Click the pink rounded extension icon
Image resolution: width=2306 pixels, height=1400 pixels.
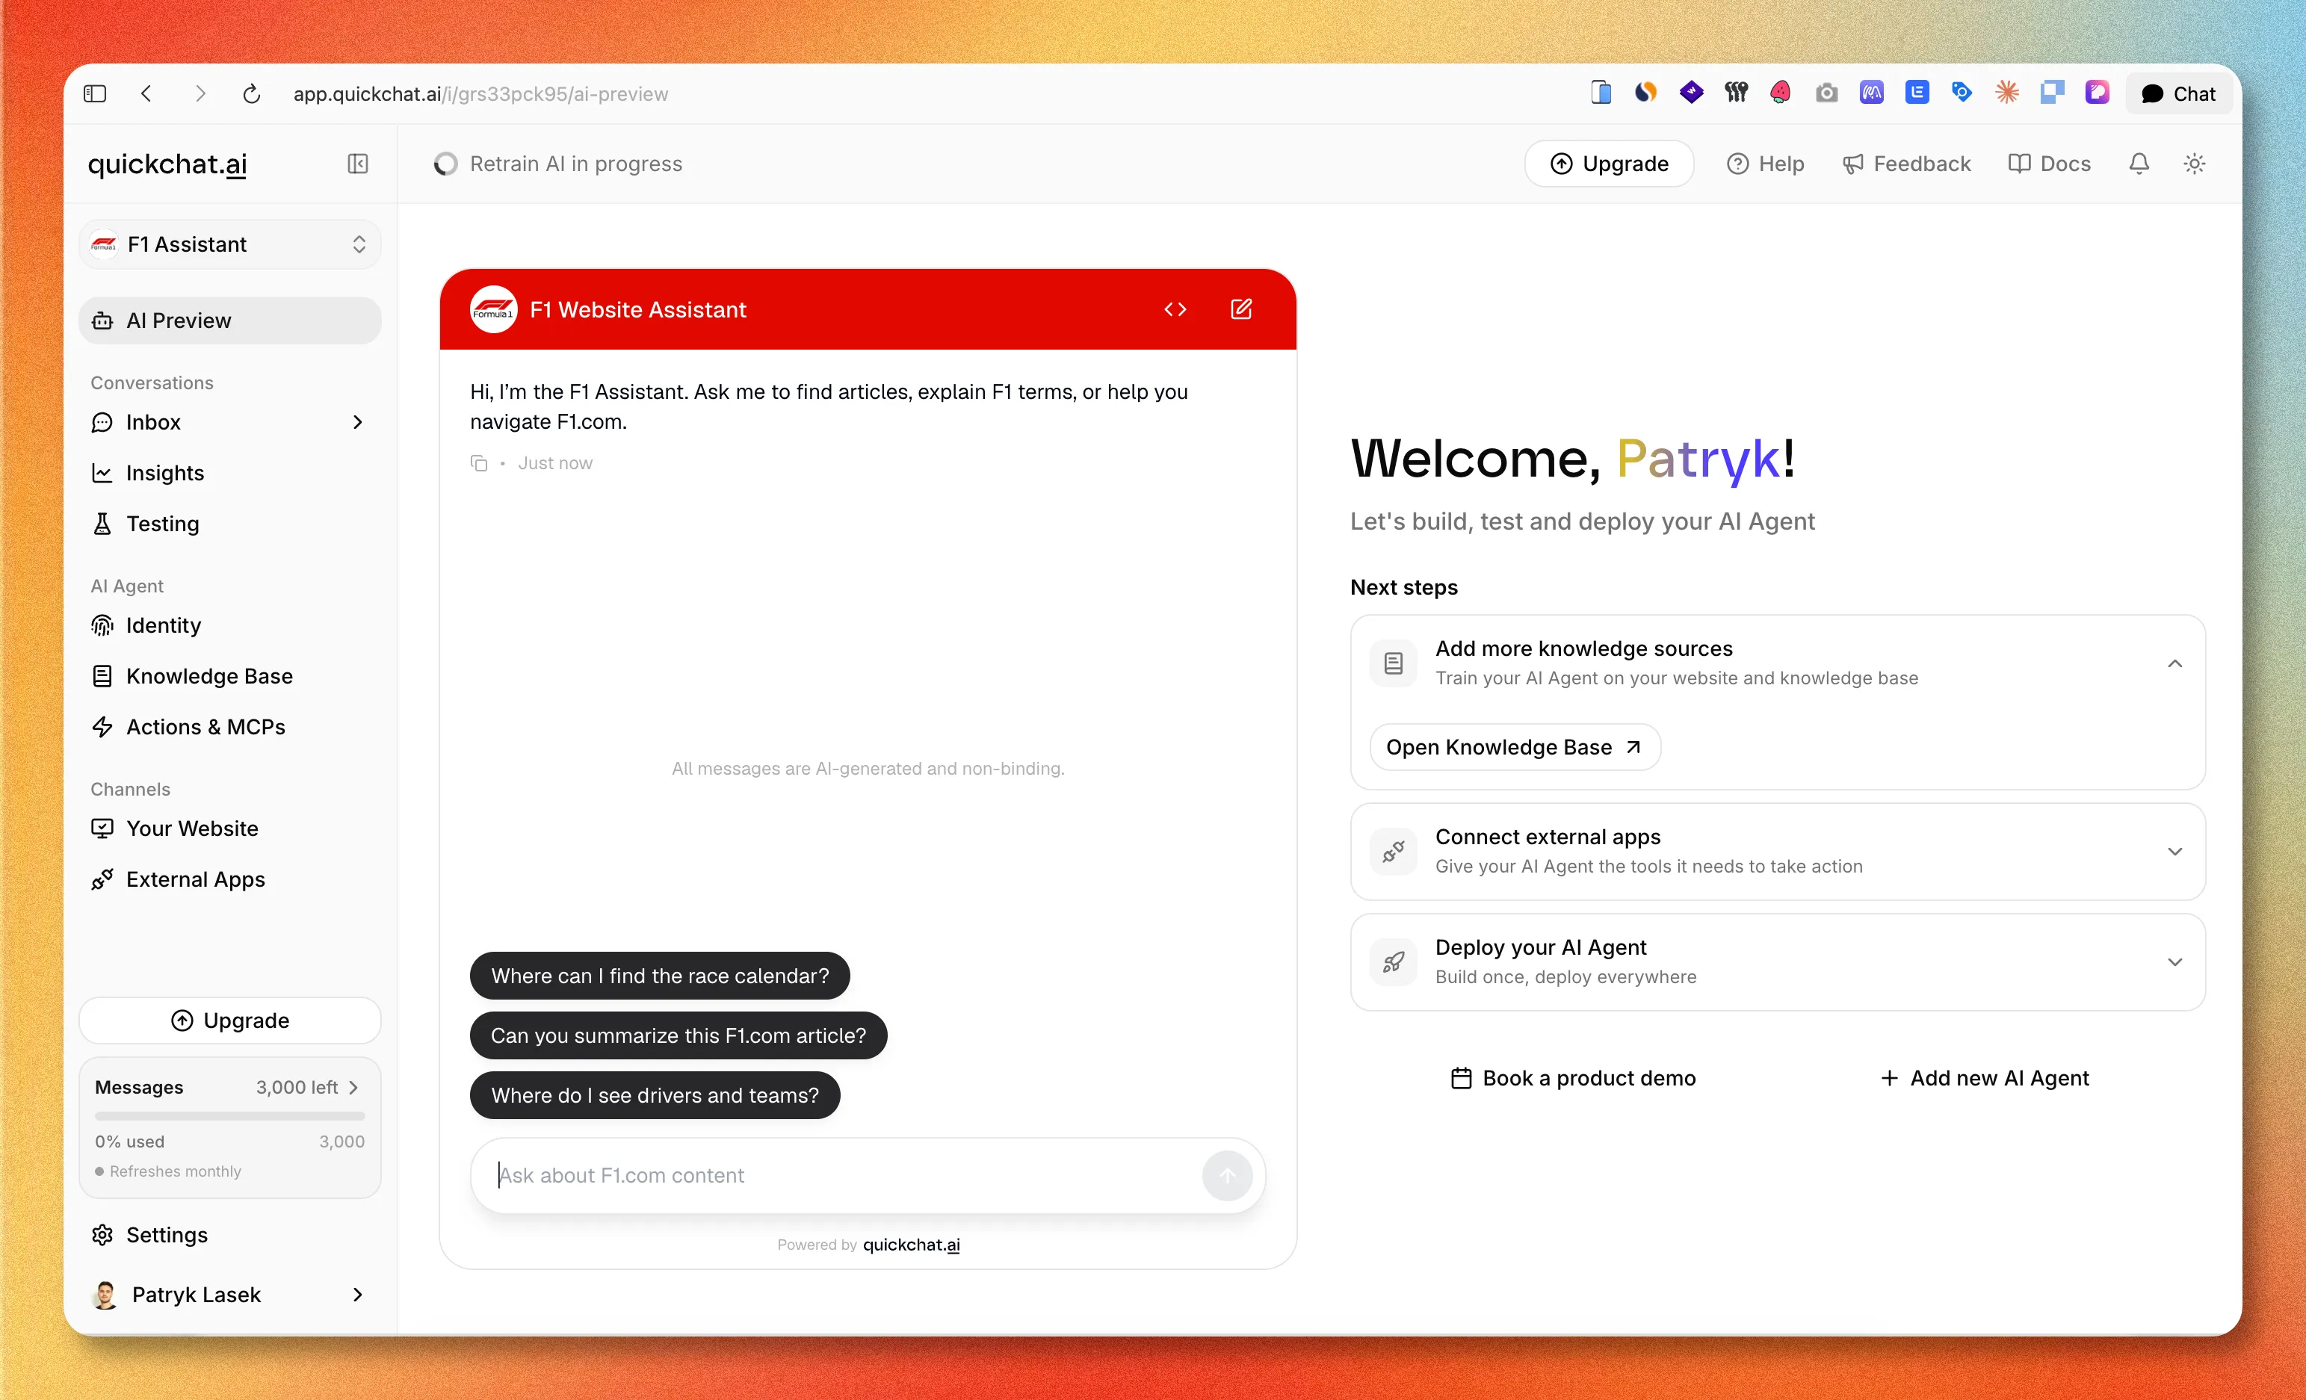tap(2096, 93)
